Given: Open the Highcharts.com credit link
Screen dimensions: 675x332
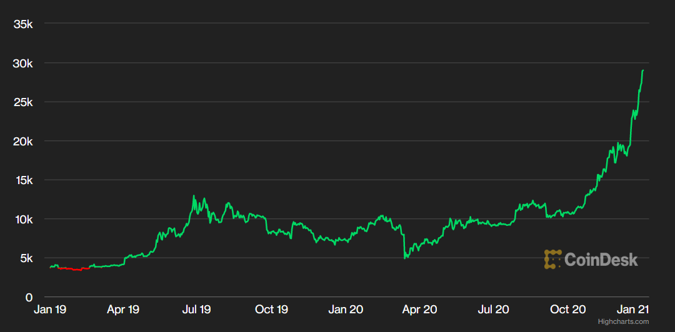Looking at the screenshot, I should (x=623, y=321).
